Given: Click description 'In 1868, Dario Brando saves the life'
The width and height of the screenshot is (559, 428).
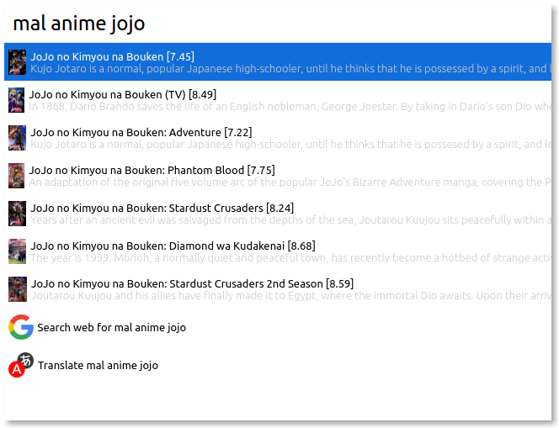Looking at the screenshot, I should [290, 107].
